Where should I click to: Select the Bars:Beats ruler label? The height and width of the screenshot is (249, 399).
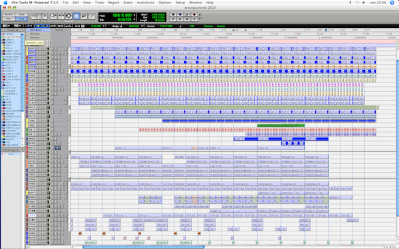35,30
